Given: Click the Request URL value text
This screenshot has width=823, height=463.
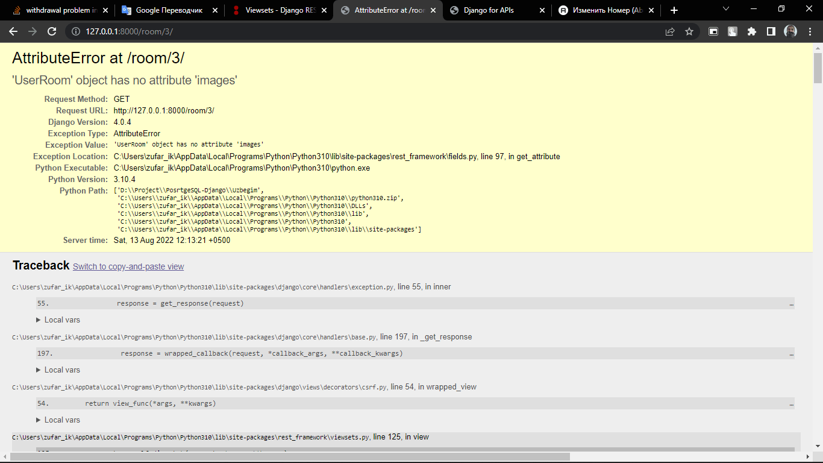Looking at the screenshot, I should click(164, 111).
